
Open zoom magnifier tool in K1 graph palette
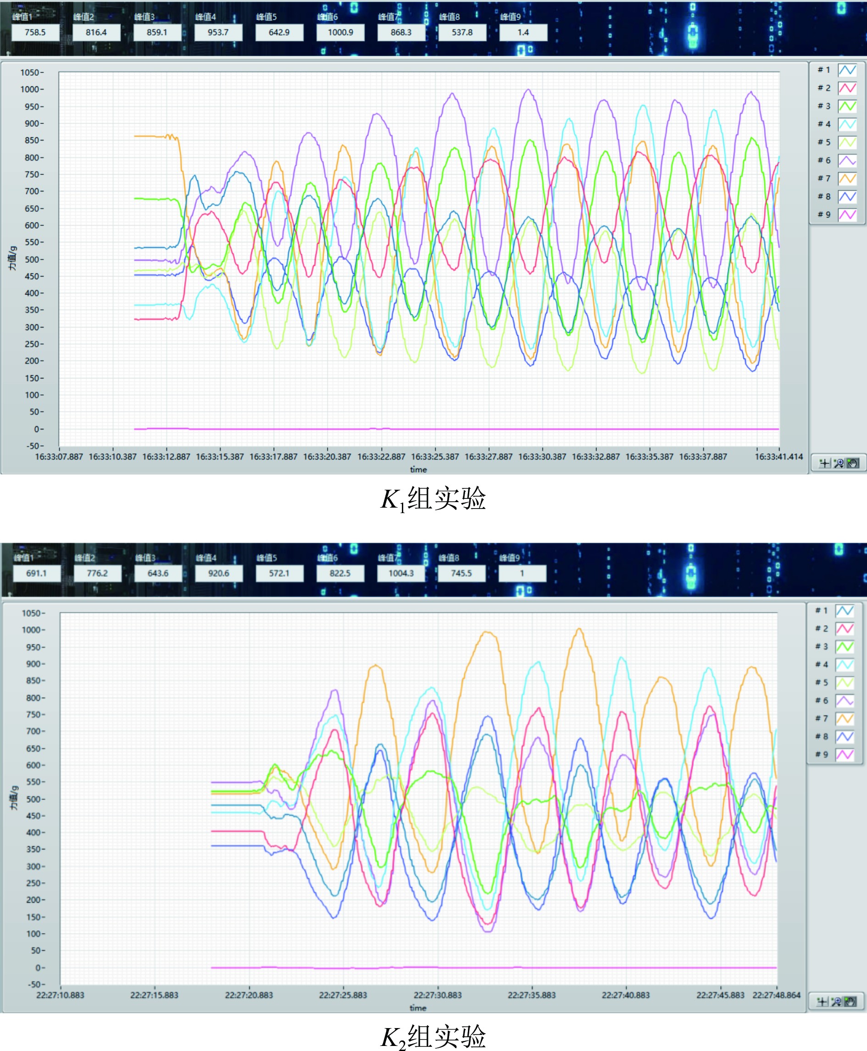[839, 463]
